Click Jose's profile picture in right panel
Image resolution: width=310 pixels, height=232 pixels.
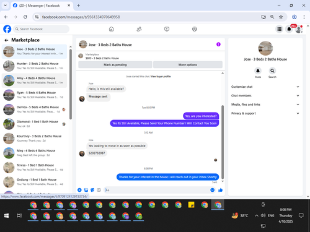pos(265,48)
